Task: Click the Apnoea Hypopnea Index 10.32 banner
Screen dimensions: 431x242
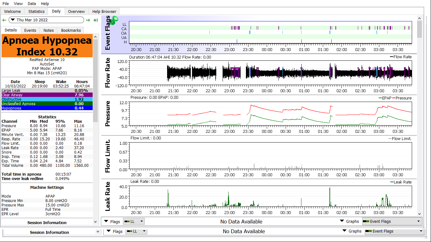Action: [x=47, y=46]
